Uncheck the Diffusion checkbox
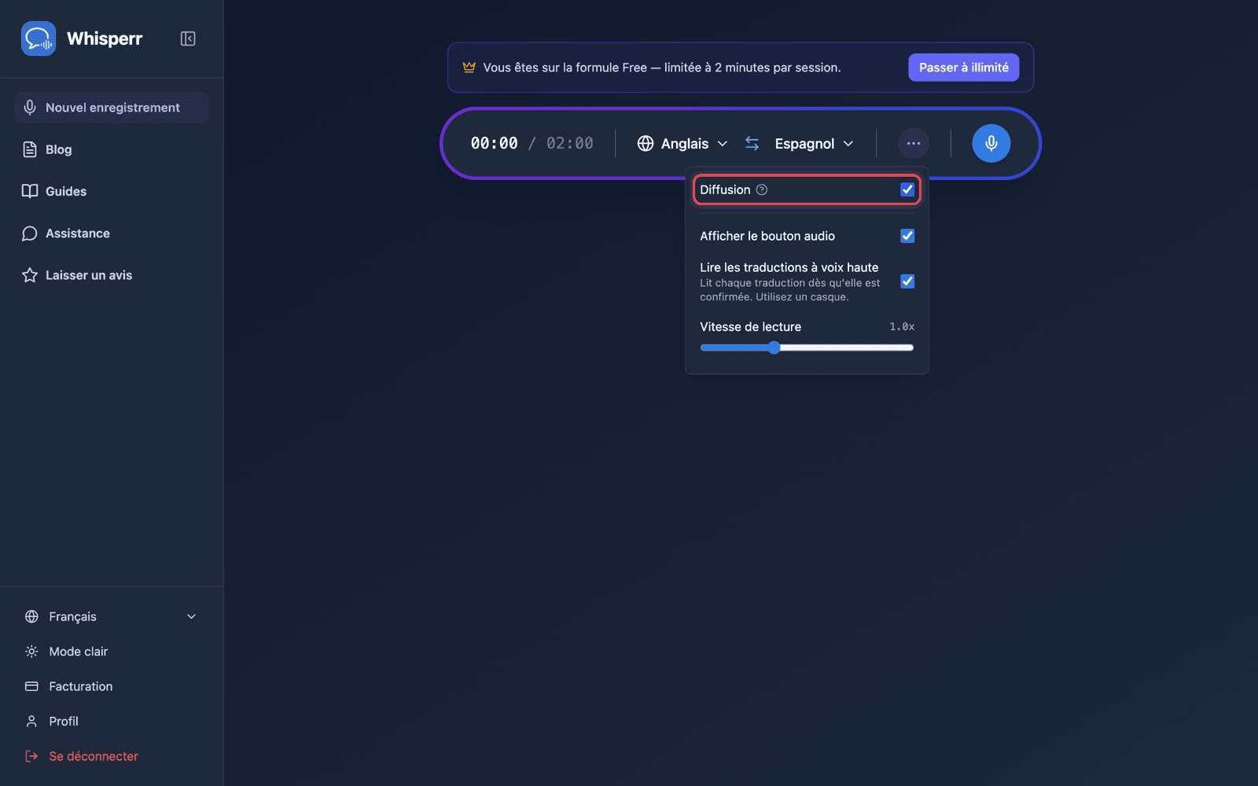 [907, 189]
